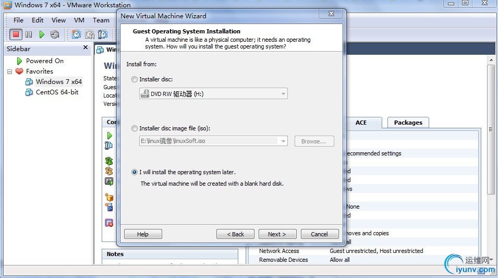Click the Powered On sidebar entry

45,61
